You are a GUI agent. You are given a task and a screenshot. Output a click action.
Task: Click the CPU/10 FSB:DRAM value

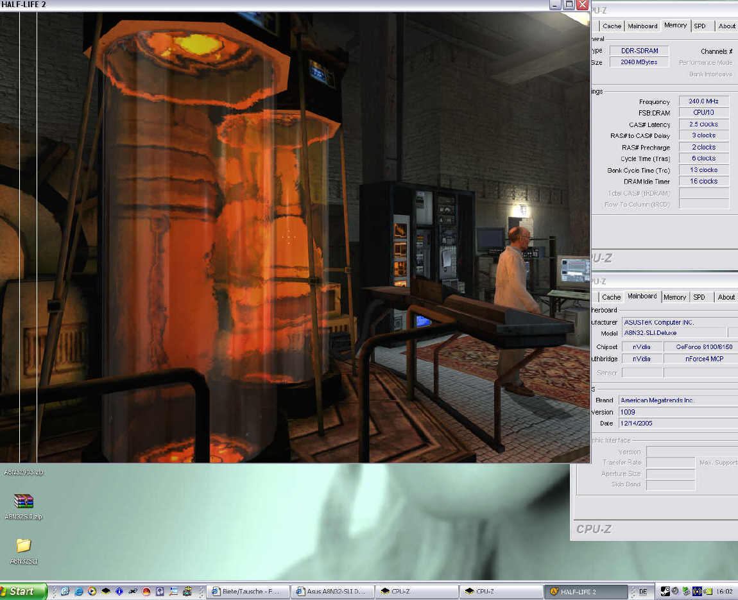(x=703, y=112)
